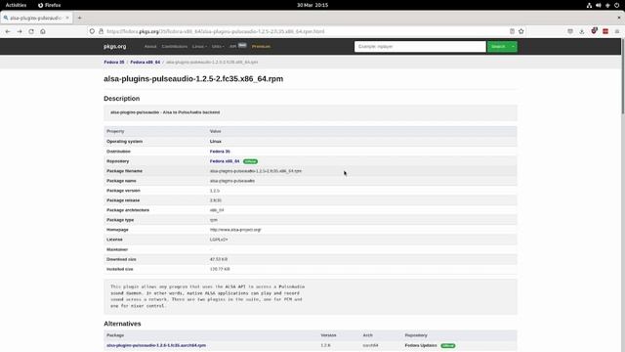Click the 47.53 KiB download size value
Image resolution: width=625 pixels, height=352 pixels.
(x=219, y=259)
